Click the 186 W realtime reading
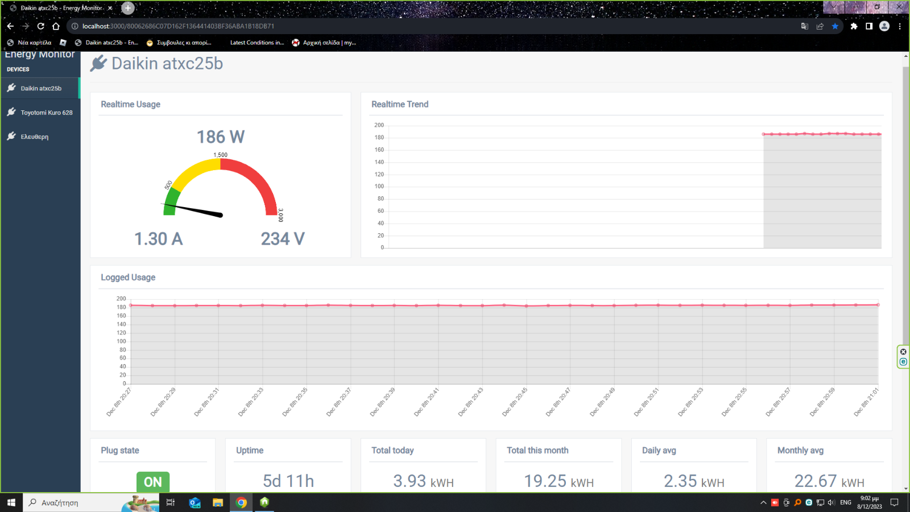The height and width of the screenshot is (512, 910). click(221, 137)
